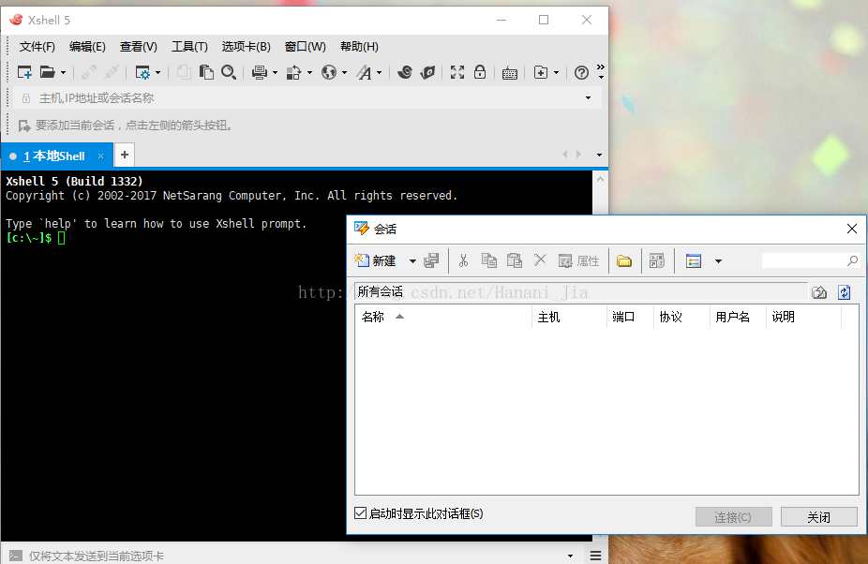Close the 会话 dialog with X
The height and width of the screenshot is (564, 868).
[x=852, y=229]
